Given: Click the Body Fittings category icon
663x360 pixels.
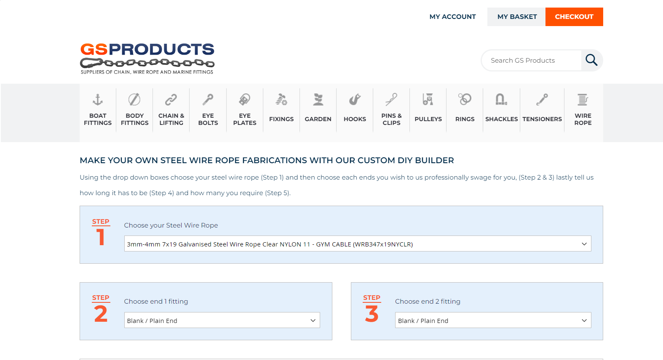Looking at the screenshot, I should 134,100.
